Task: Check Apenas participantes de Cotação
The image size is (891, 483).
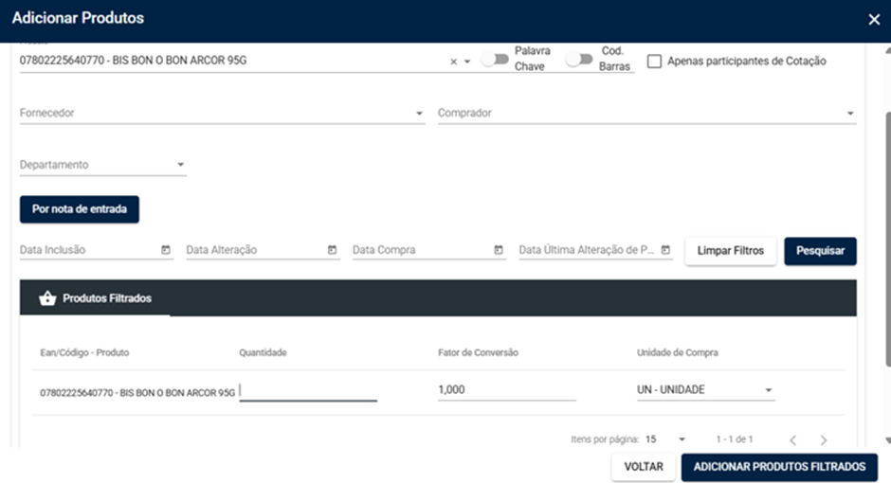Action: (654, 62)
